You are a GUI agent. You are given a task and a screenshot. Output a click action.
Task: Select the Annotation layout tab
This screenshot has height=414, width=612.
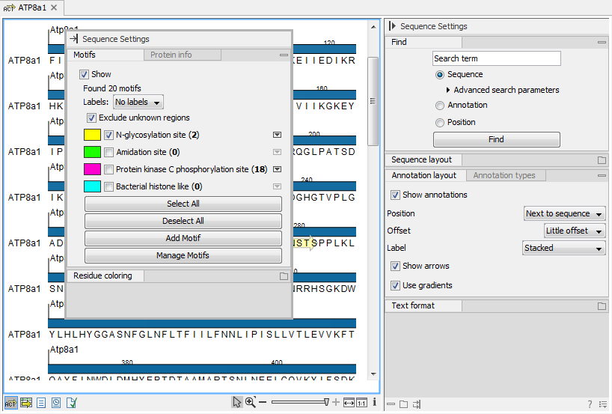(426, 176)
